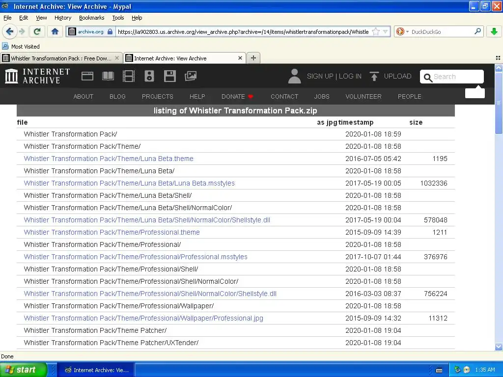The height and width of the screenshot is (377, 503).
Task: Open the URL history dropdown arrow
Action: [386, 31]
